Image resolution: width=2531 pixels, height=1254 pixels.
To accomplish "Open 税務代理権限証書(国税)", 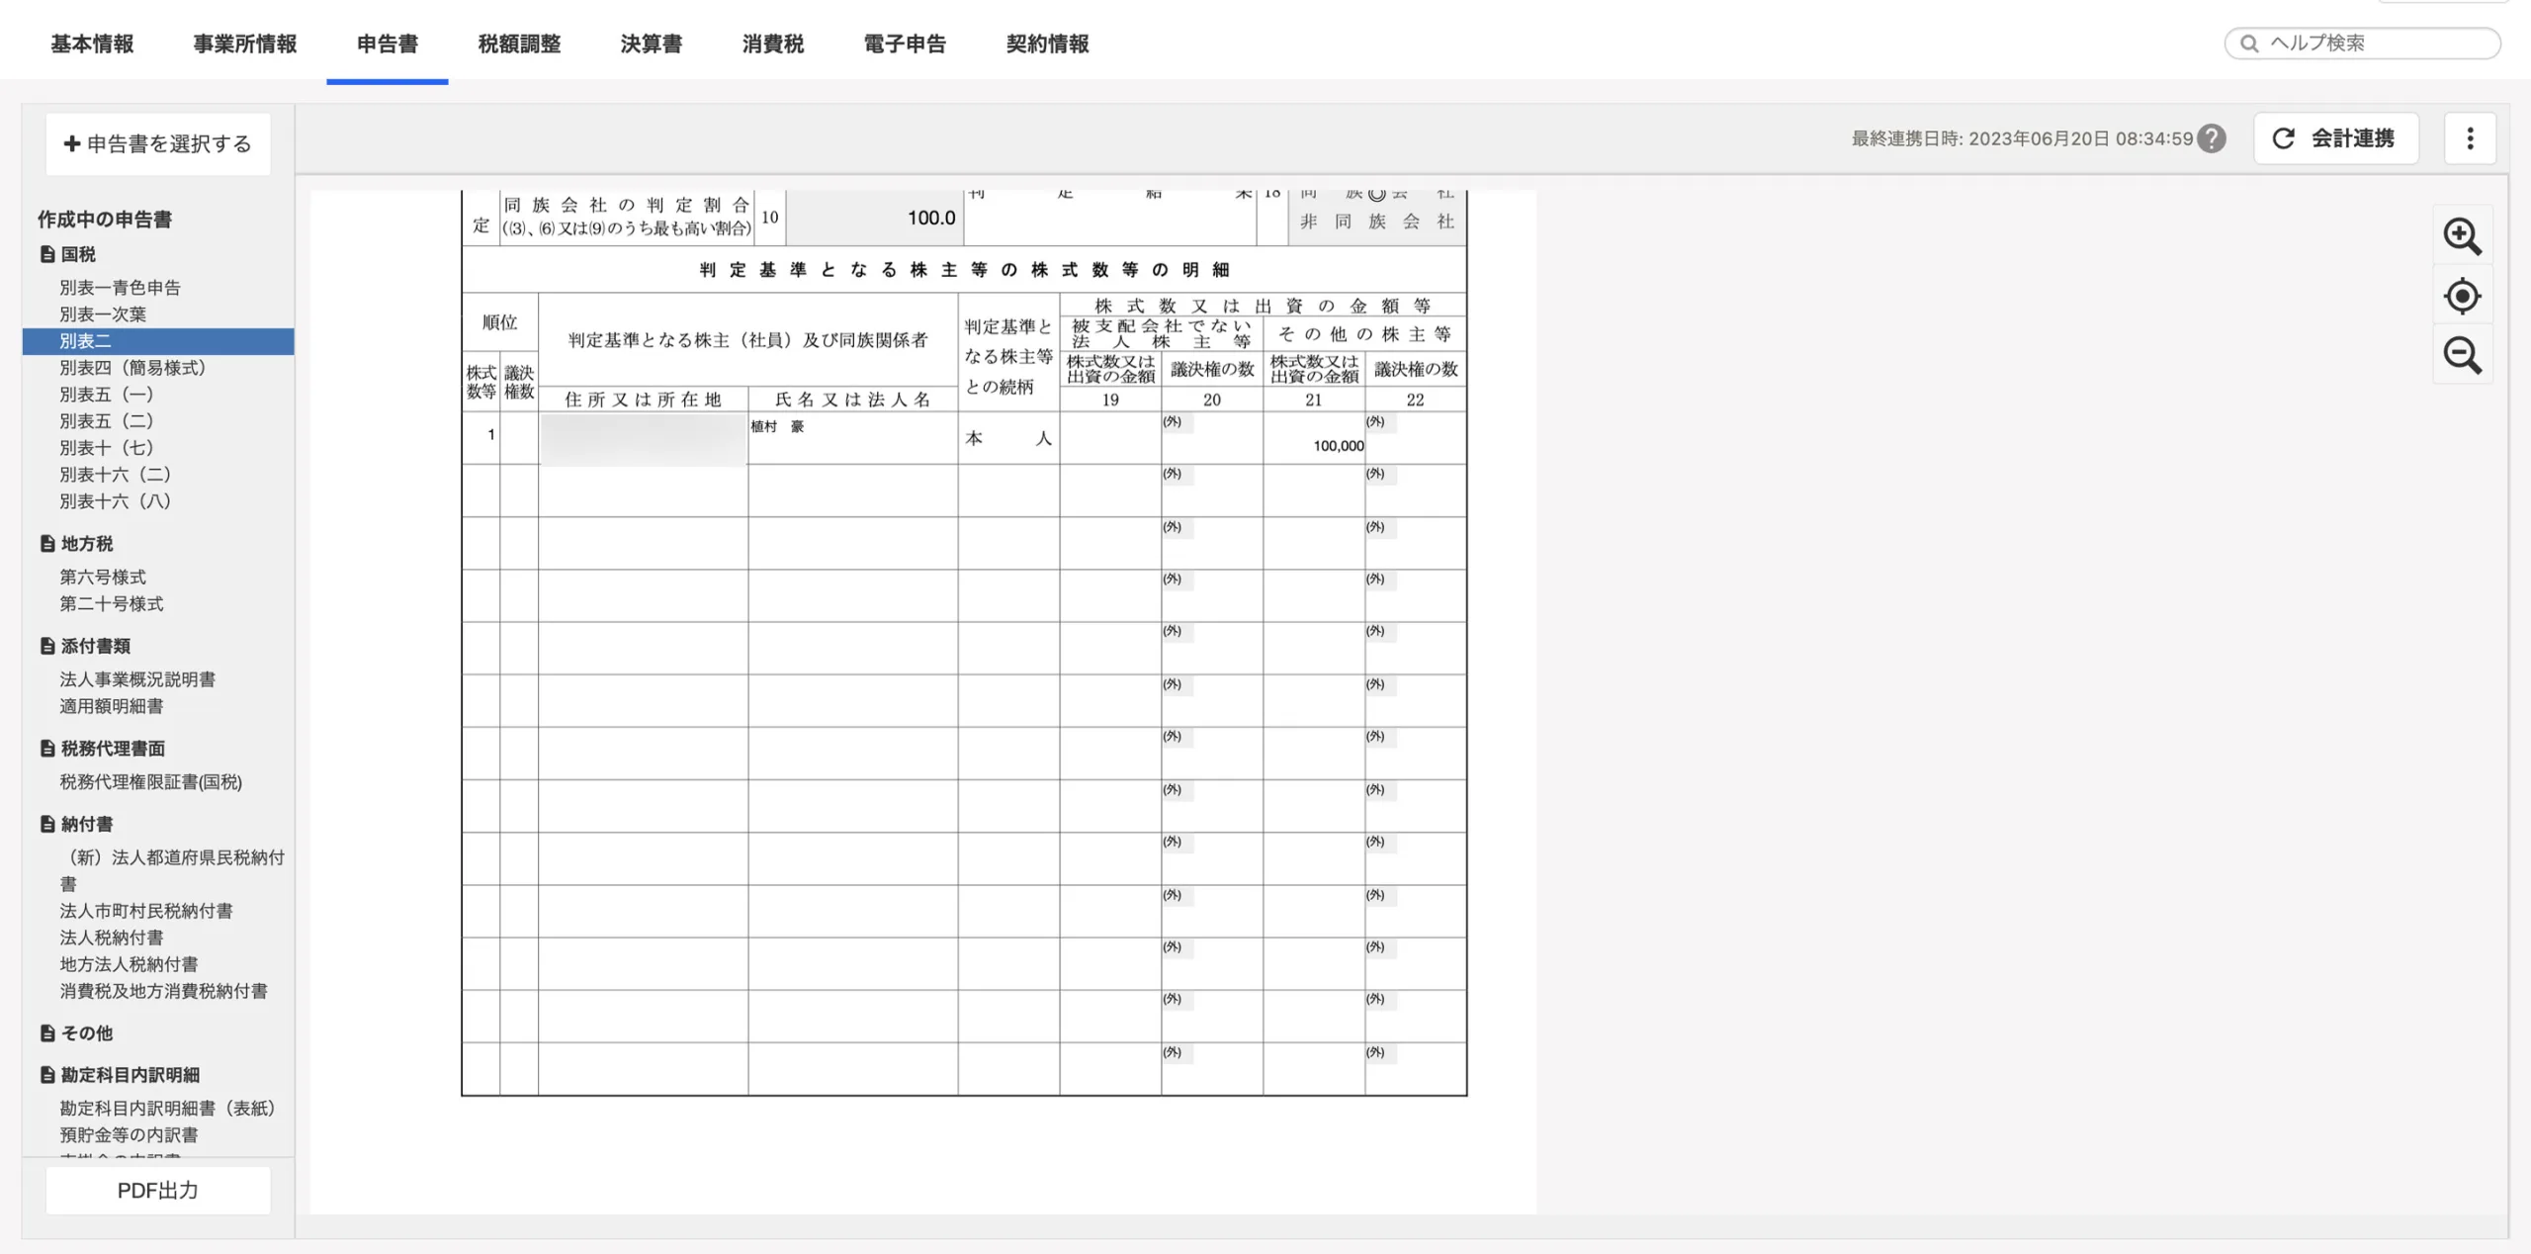I will point(150,781).
